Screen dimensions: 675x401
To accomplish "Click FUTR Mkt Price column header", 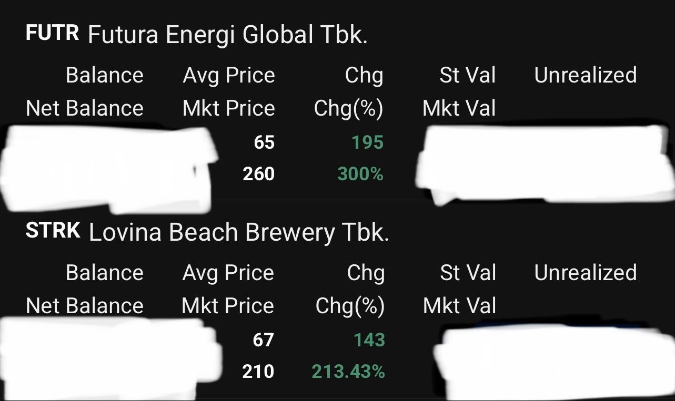I will pyautogui.click(x=229, y=108).
